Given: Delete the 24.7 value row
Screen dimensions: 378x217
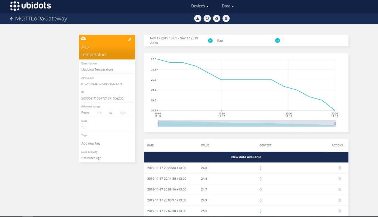Looking at the screenshot, I should click(340, 189).
